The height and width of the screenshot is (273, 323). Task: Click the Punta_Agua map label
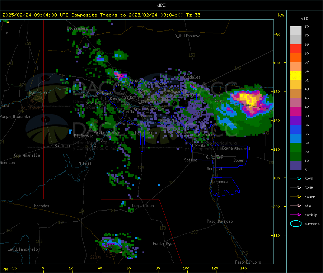coord(164,244)
